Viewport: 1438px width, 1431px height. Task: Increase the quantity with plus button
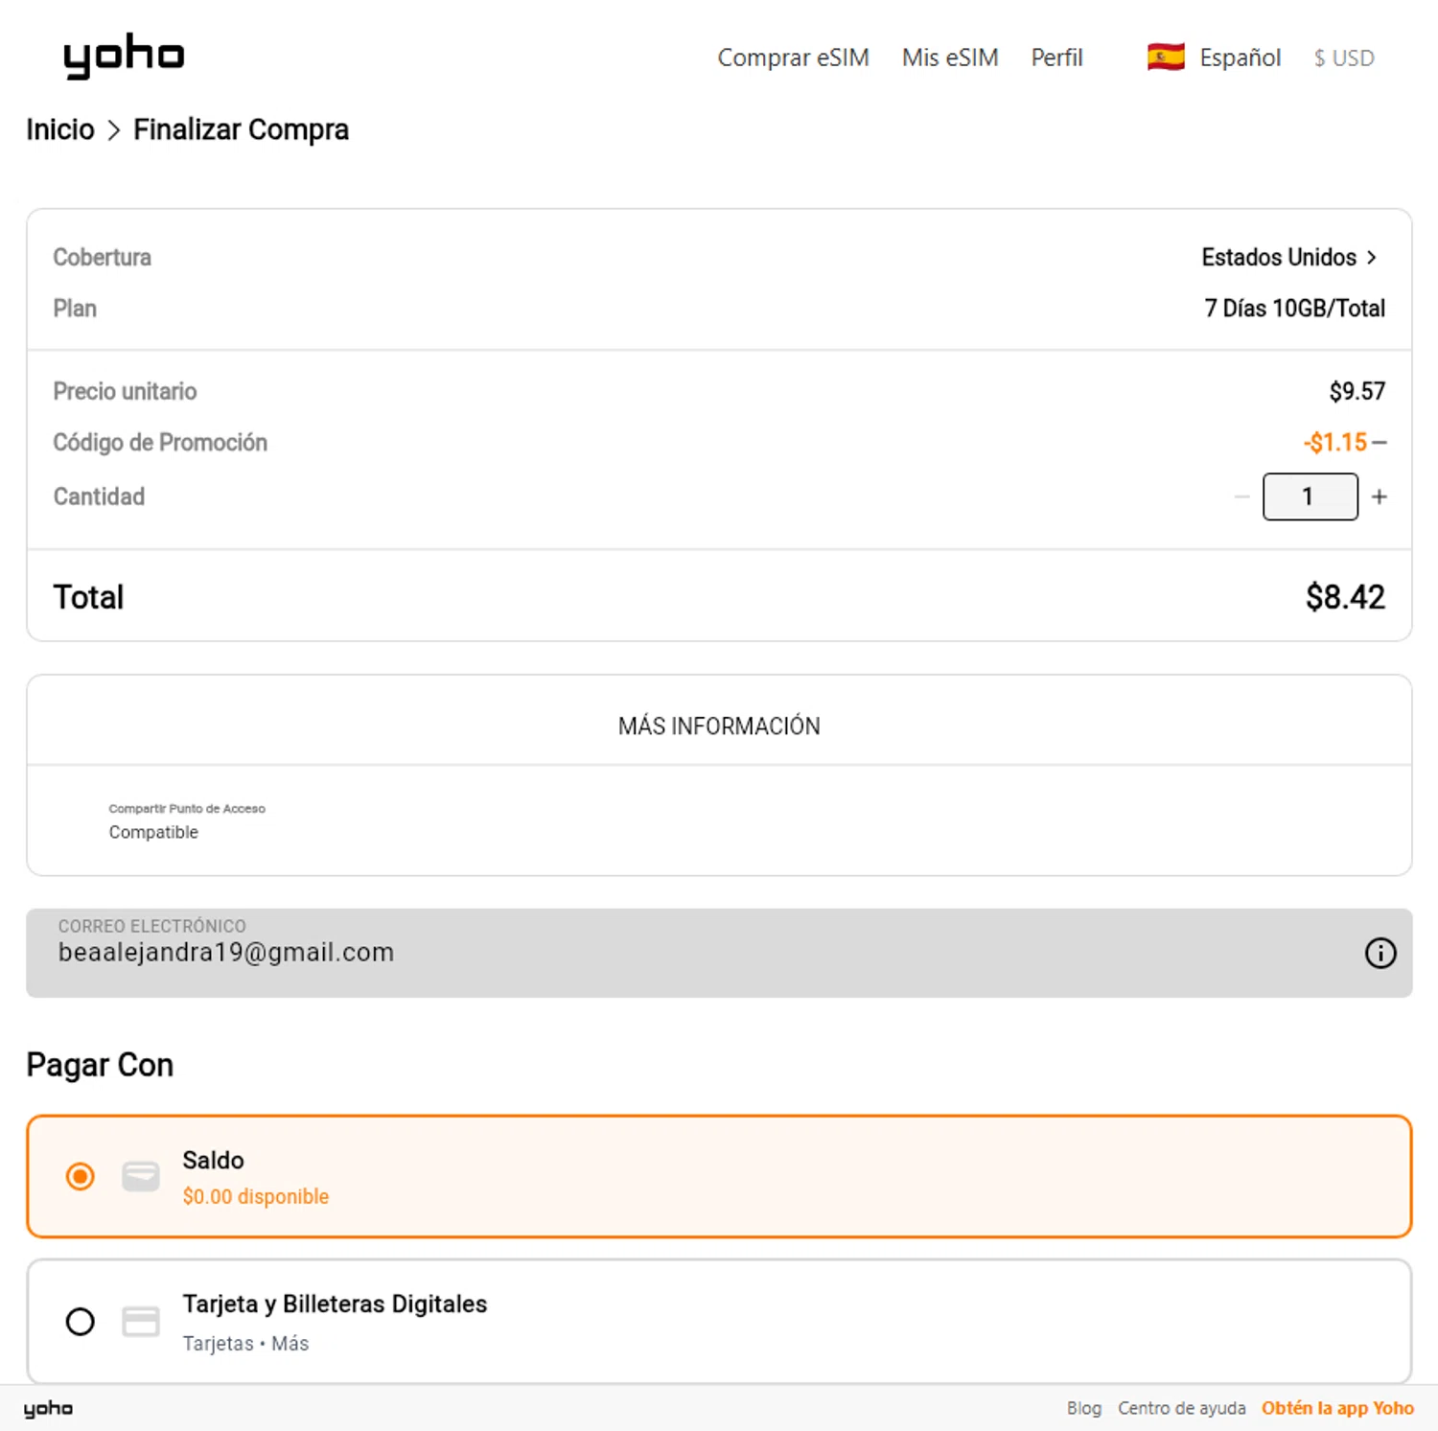point(1379,496)
